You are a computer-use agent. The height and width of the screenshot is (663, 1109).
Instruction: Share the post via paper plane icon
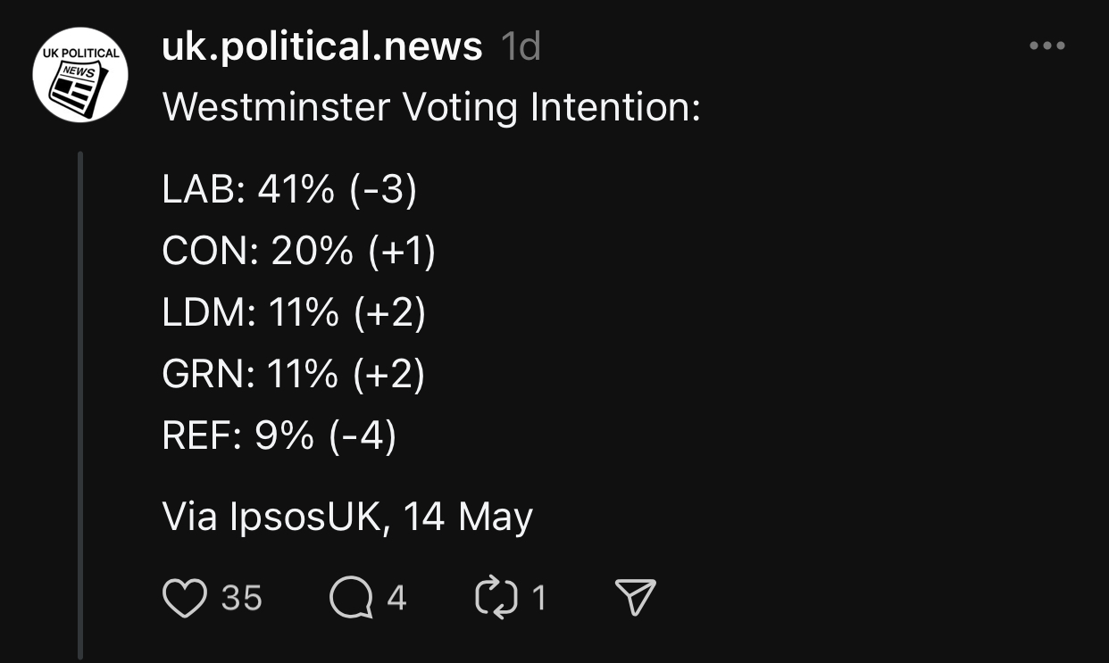tap(636, 598)
